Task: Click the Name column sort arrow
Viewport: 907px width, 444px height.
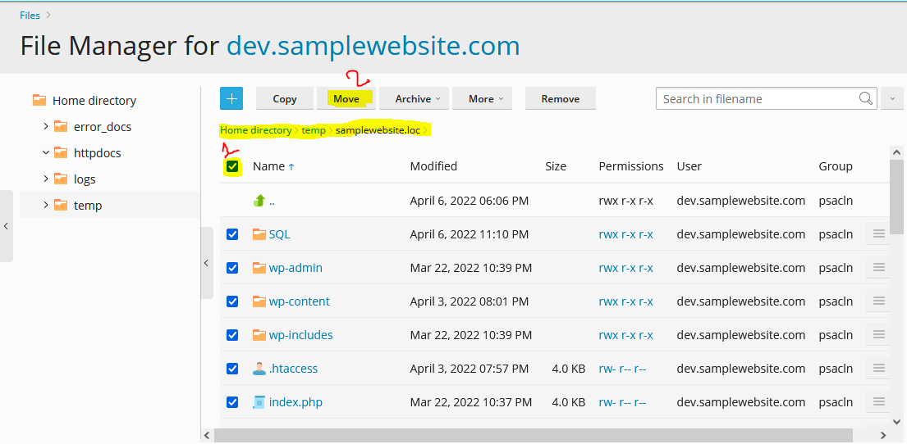Action: click(x=291, y=167)
